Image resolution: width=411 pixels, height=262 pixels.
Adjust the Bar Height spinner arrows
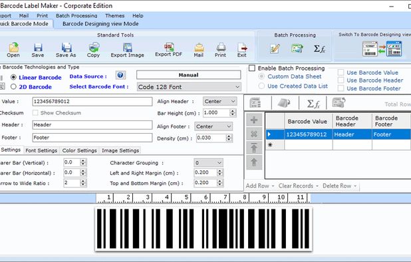(233, 112)
